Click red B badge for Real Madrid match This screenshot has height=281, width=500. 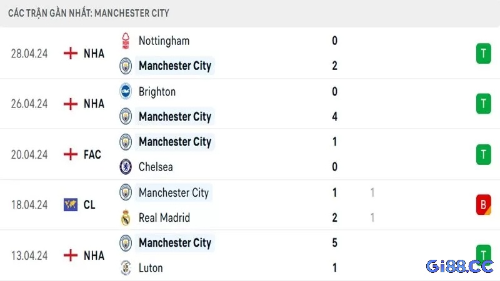(x=483, y=205)
